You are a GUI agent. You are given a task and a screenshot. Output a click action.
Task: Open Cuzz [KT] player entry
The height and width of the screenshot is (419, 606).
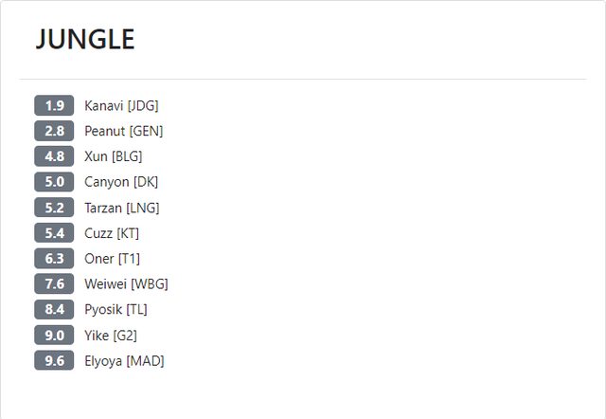pyautogui.click(x=112, y=233)
